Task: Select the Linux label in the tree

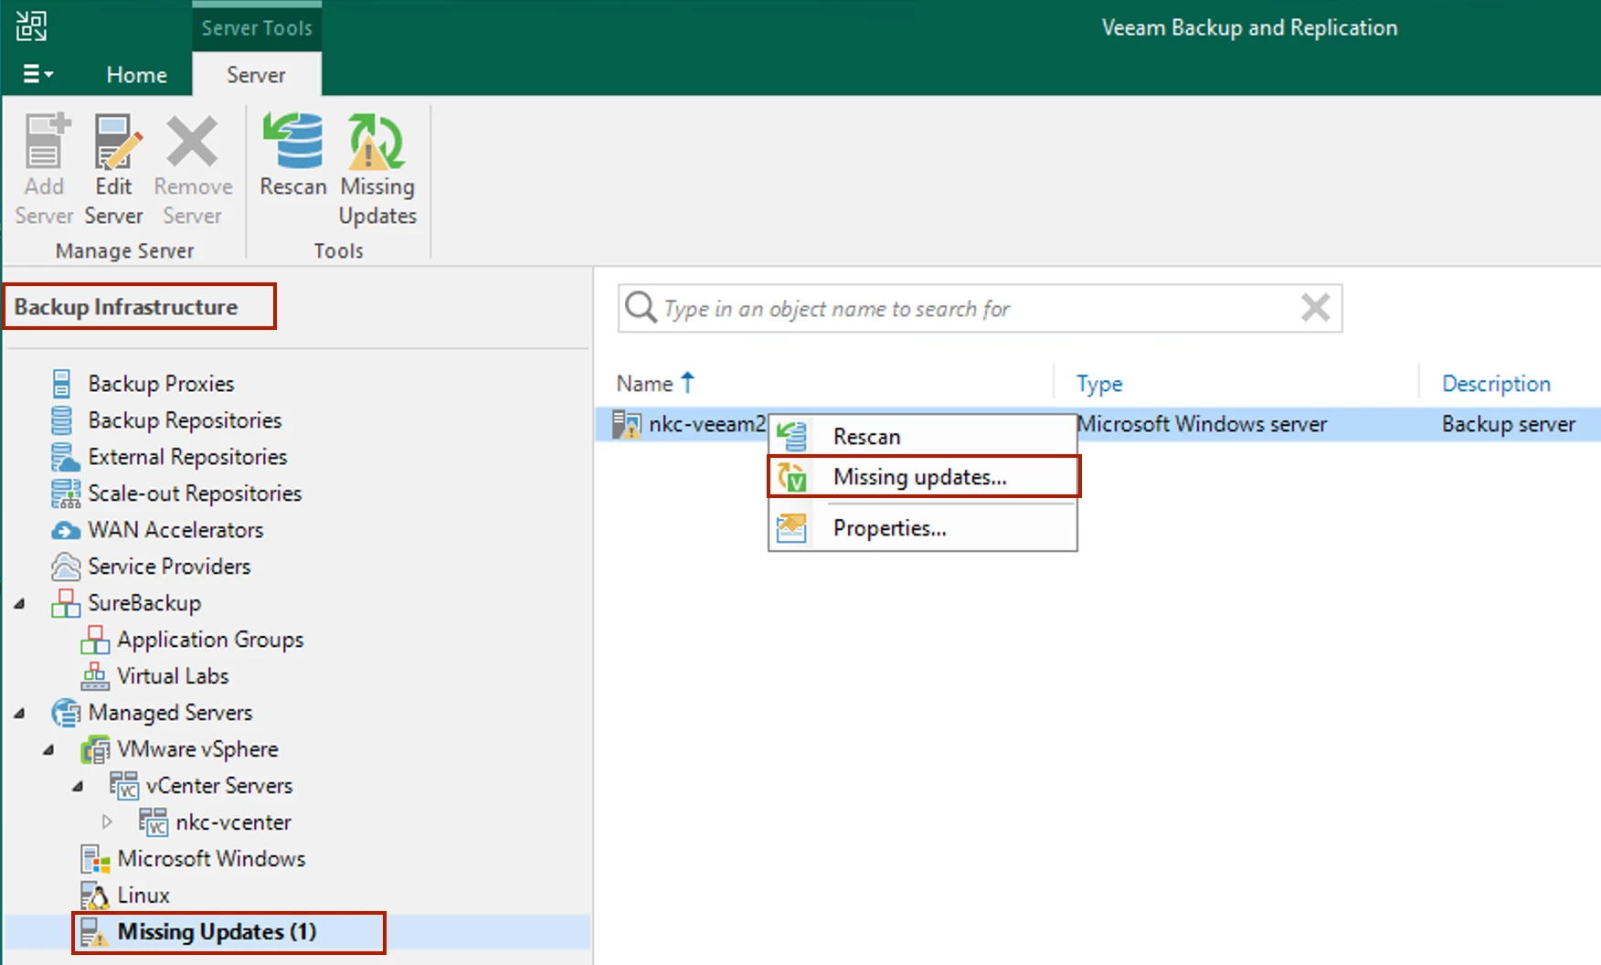Action: (143, 896)
